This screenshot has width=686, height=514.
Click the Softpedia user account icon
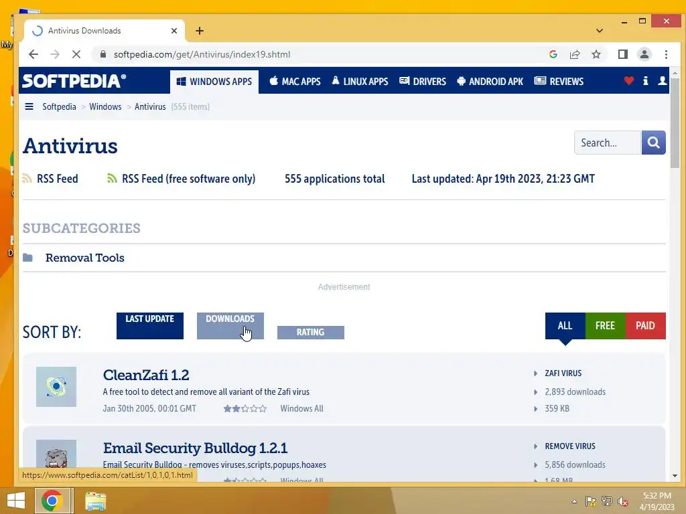pos(663,80)
